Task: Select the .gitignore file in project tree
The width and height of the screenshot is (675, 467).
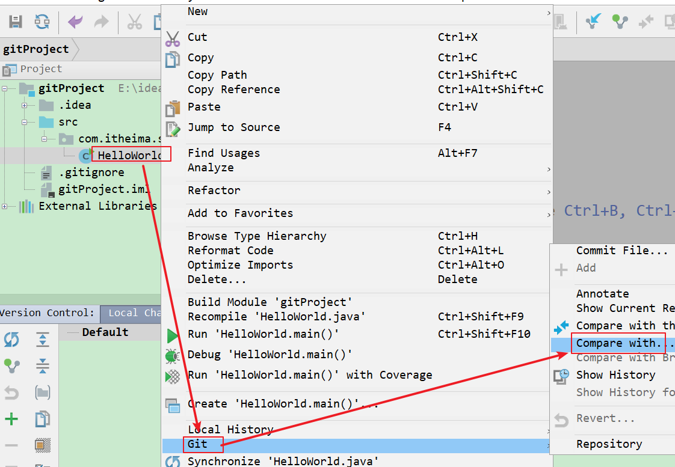Action: [91, 173]
